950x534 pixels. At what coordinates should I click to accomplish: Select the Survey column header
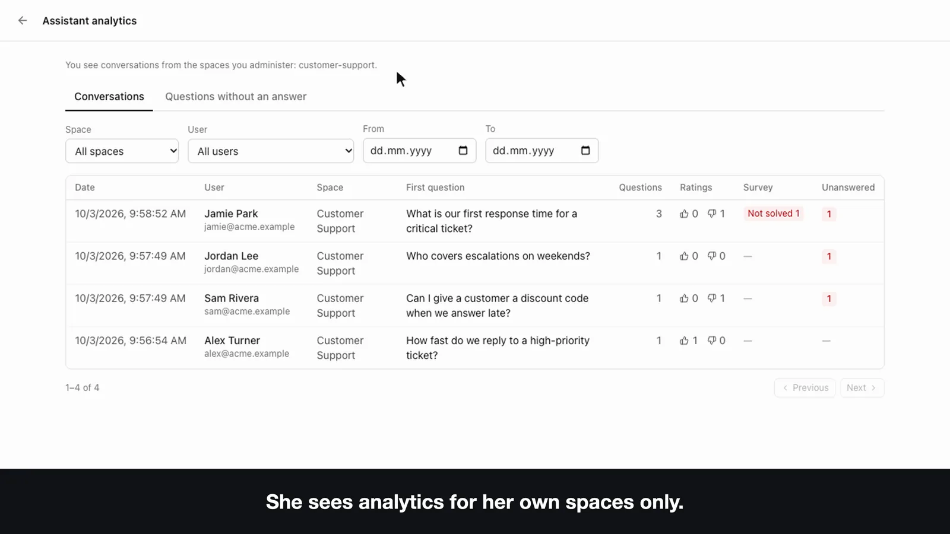pos(758,187)
